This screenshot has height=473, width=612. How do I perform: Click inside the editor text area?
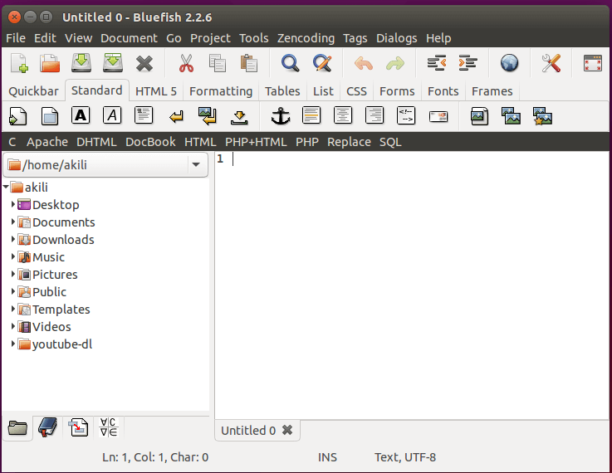(x=412, y=285)
